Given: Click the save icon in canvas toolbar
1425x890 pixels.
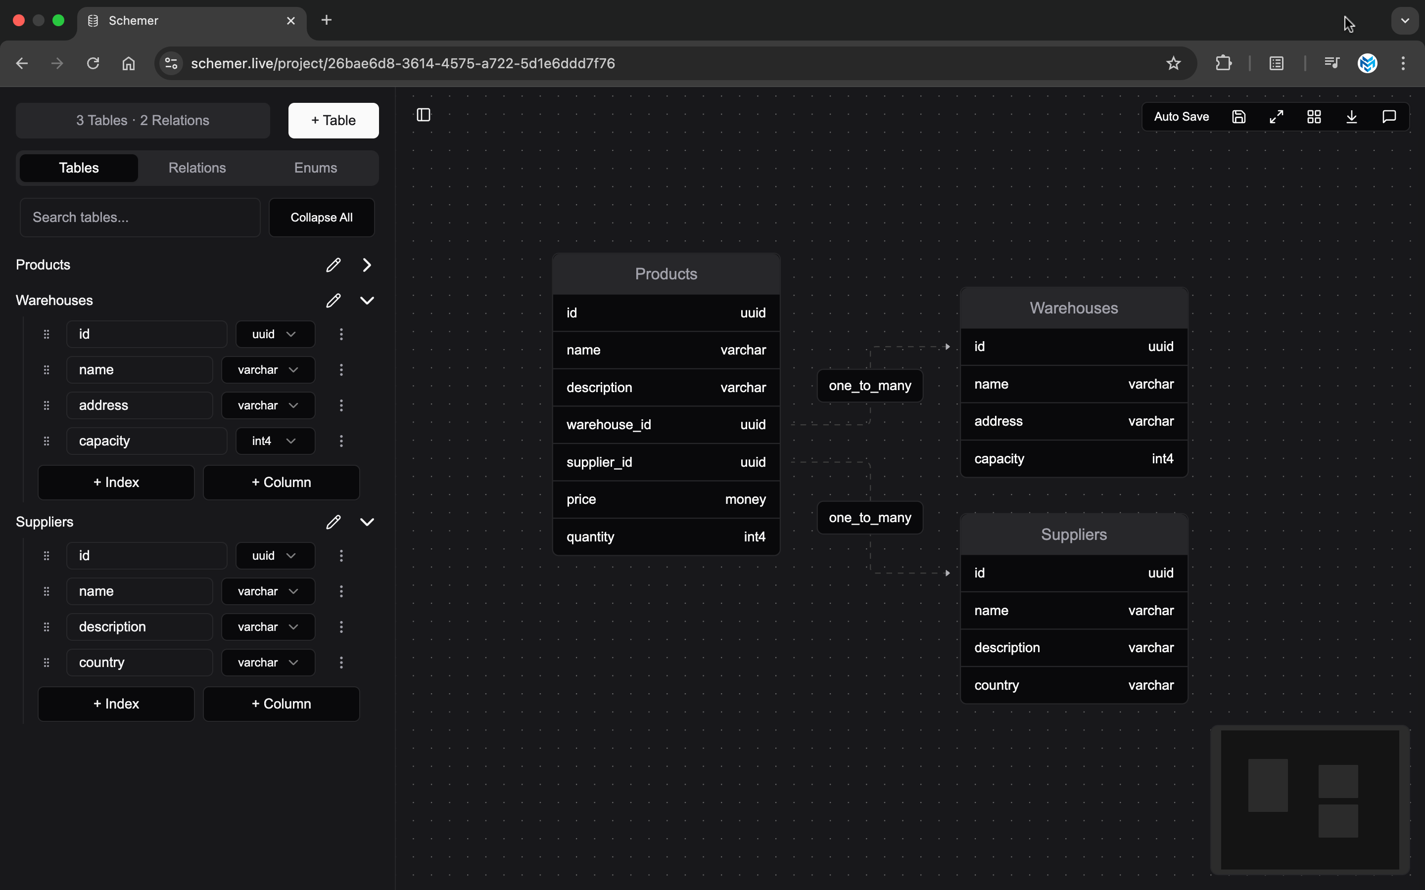Looking at the screenshot, I should pyautogui.click(x=1238, y=117).
